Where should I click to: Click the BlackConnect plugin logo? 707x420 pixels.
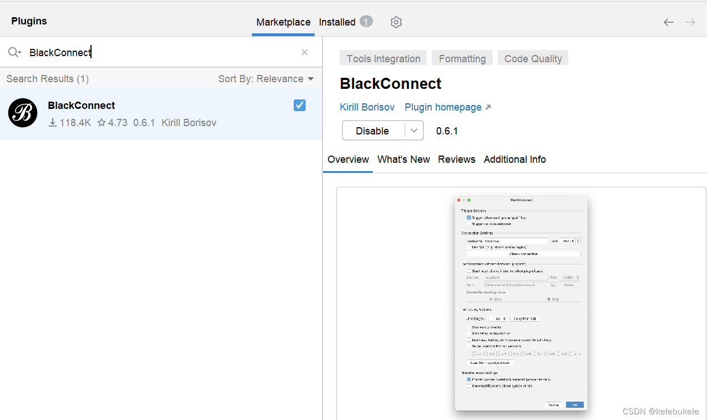click(x=23, y=113)
